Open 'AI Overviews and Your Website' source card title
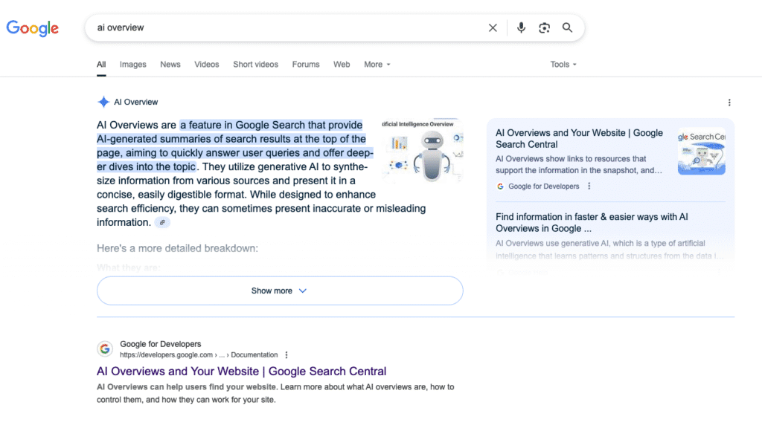Image resolution: width=762 pixels, height=425 pixels. tap(579, 139)
